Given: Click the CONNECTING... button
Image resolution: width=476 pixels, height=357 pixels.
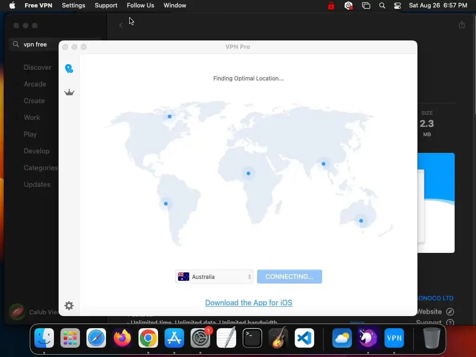Looking at the screenshot, I should 289,277.
